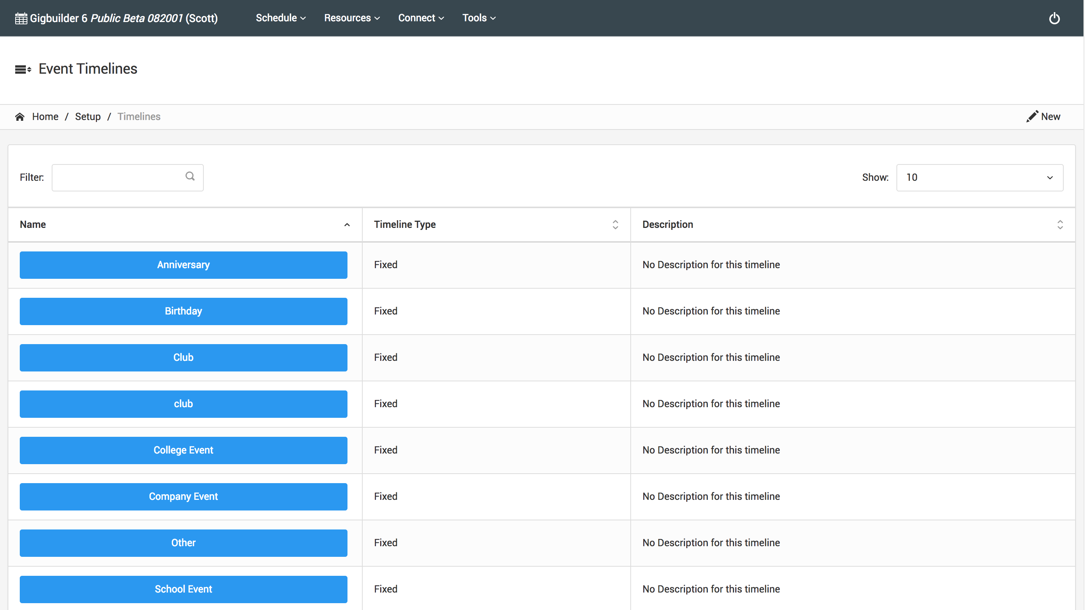Expand the Schedule menu
Viewport: 1085px width, 610px height.
tap(281, 18)
